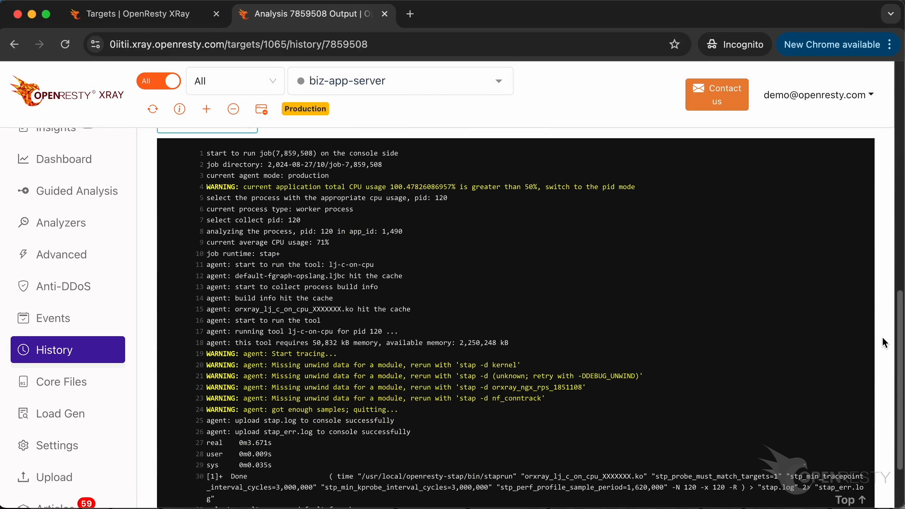Switch to the Targets | OpenResty XRay tab
The width and height of the screenshot is (905, 509).
(138, 14)
